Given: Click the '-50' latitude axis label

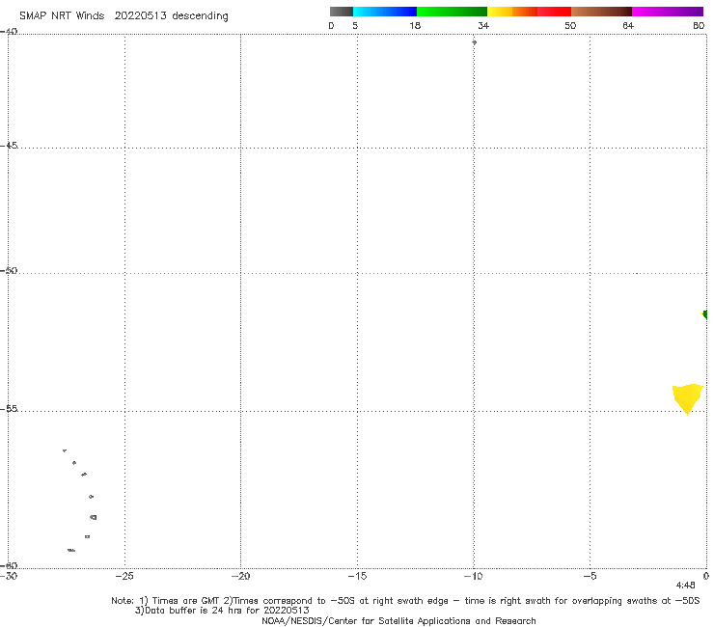Looking at the screenshot, I should pyautogui.click(x=9, y=270).
